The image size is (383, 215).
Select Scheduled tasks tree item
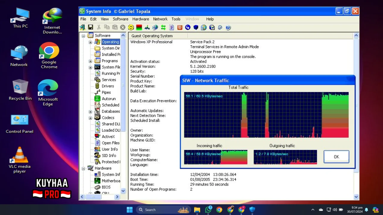[110, 105]
